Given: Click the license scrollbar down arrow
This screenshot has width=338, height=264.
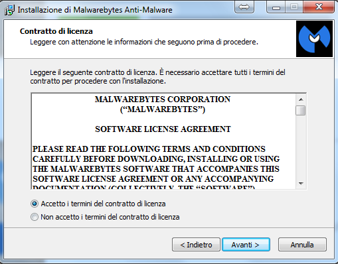Looking at the screenshot, I should pyautogui.click(x=301, y=183).
